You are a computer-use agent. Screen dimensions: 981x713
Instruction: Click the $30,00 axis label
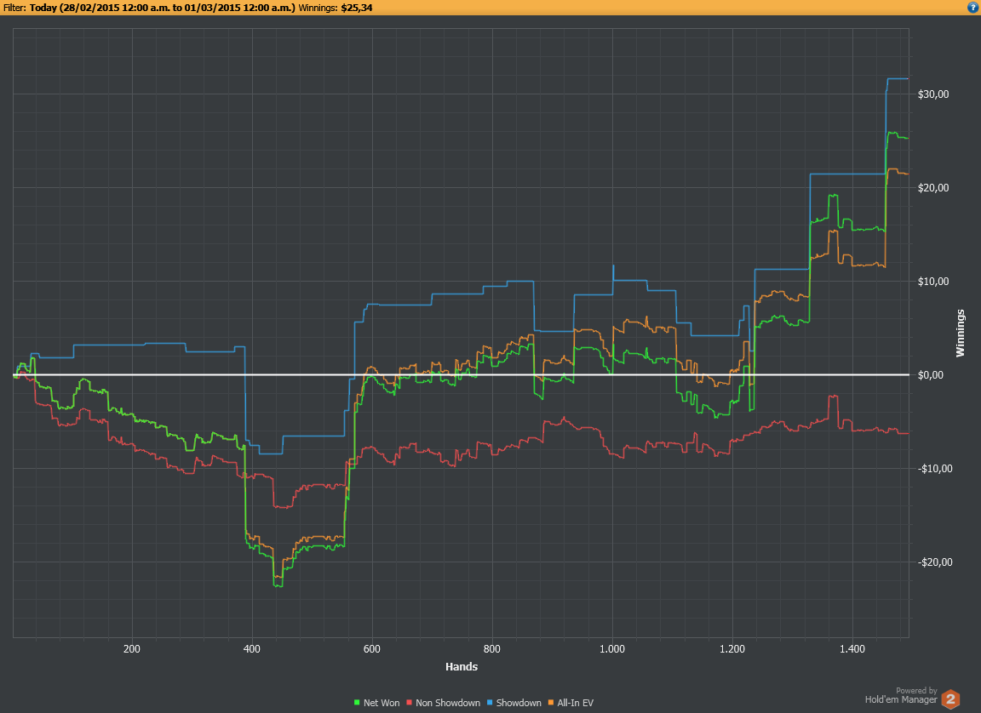click(933, 94)
